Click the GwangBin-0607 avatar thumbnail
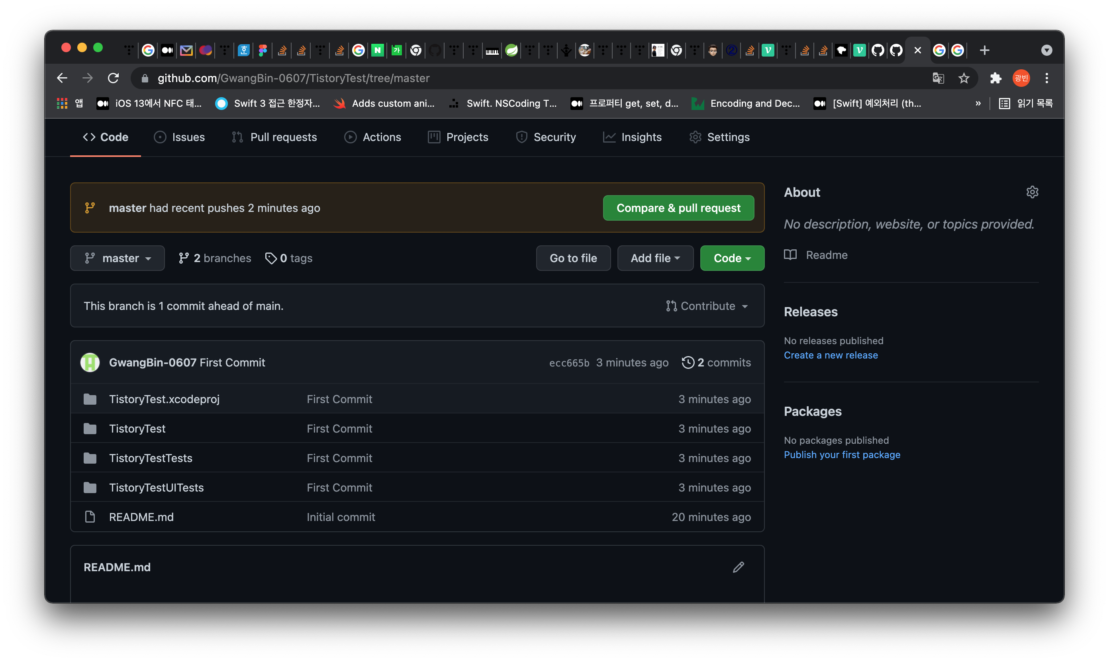 [x=90, y=363]
